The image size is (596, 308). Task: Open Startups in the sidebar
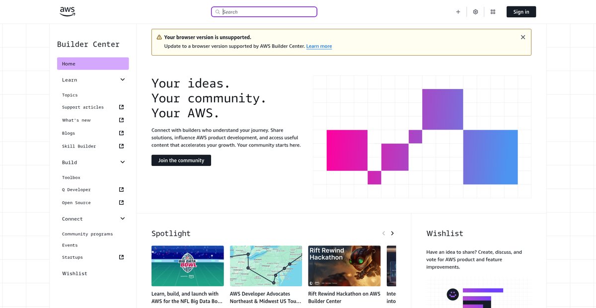click(x=73, y=257)
